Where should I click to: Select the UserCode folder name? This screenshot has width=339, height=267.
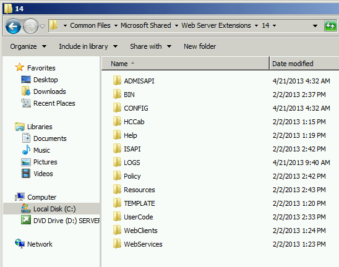click(139, 217)
